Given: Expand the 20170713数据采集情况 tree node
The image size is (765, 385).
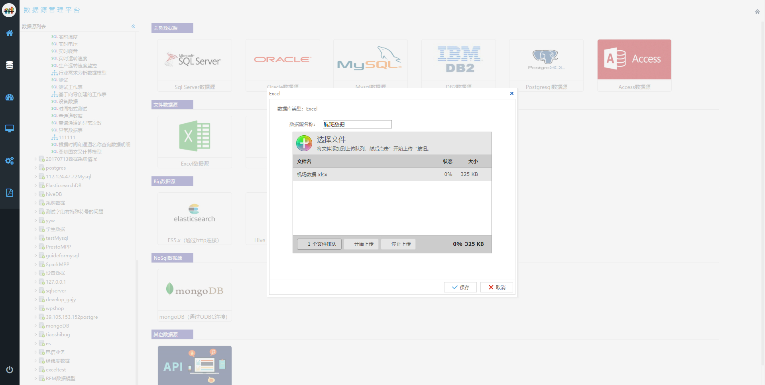Looking at the screenshot, I should coord(35,159).
